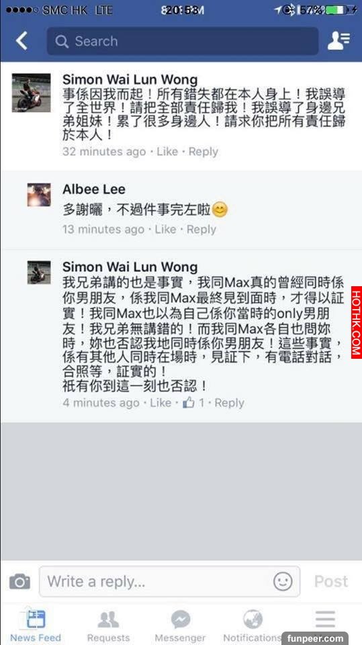
Task: Open the emoji smiley picker
Action: click(x=283, y=581)
